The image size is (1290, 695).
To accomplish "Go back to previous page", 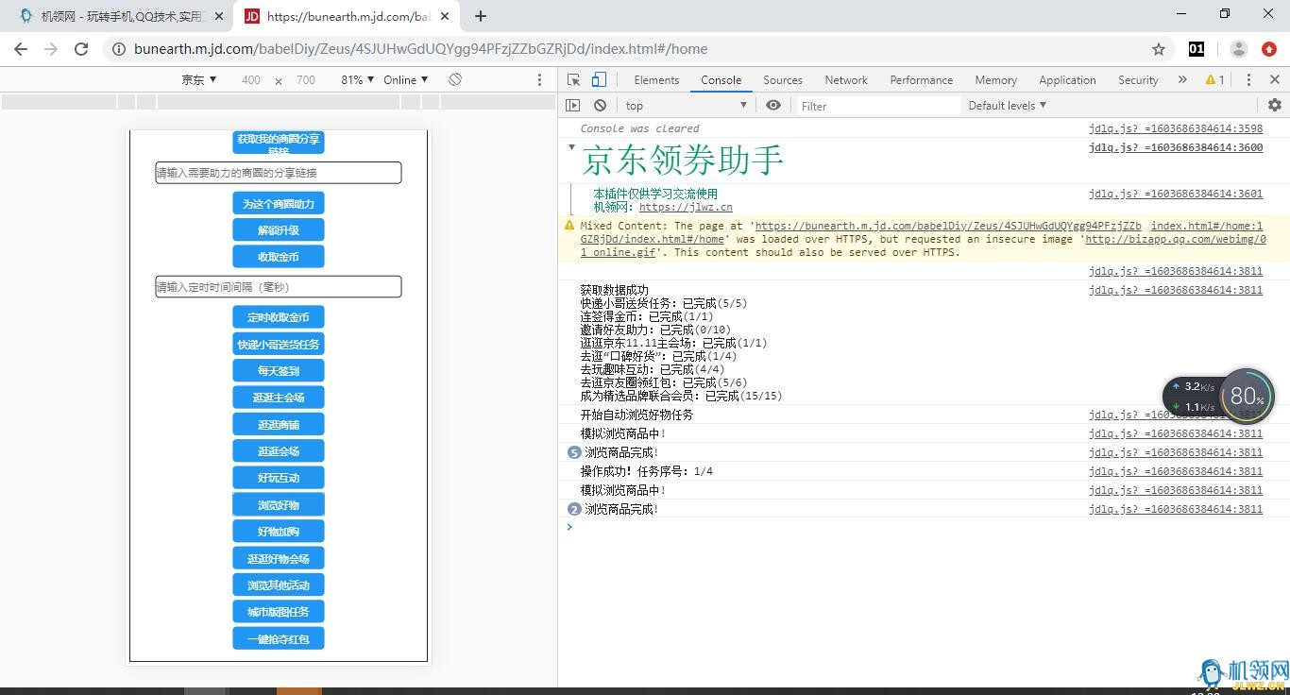I will click(21, 49).
